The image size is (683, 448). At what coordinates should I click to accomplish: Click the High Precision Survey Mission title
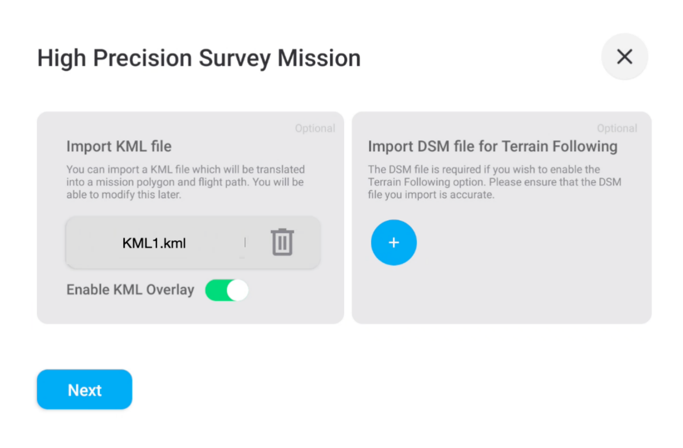tap(199, 58)
